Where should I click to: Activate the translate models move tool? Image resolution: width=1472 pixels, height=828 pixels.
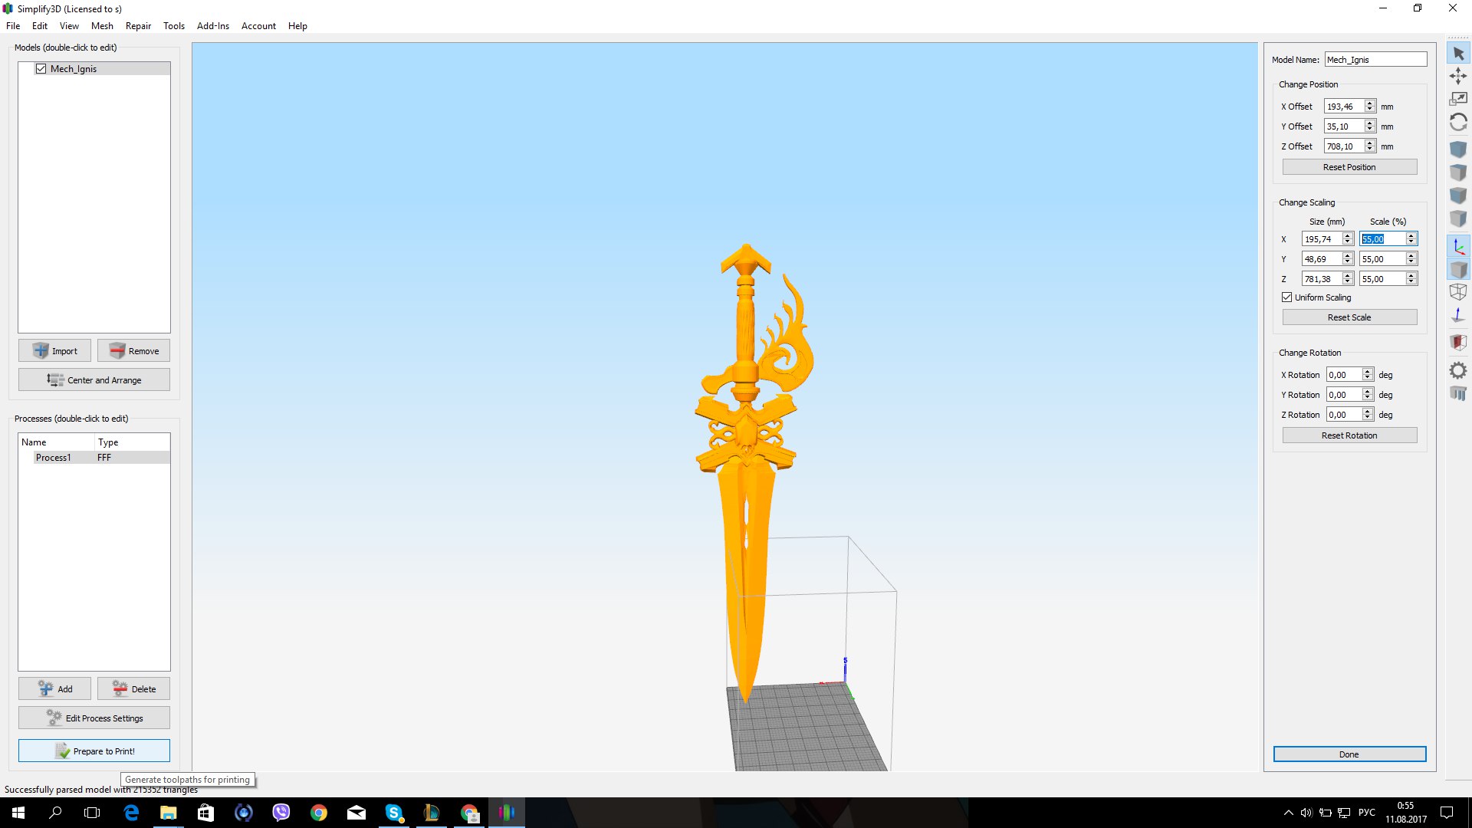1458,76
